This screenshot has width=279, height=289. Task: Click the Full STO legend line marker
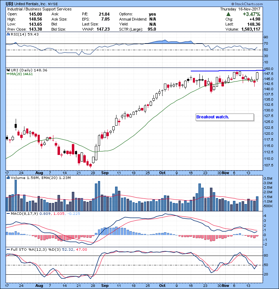point(8,250)
